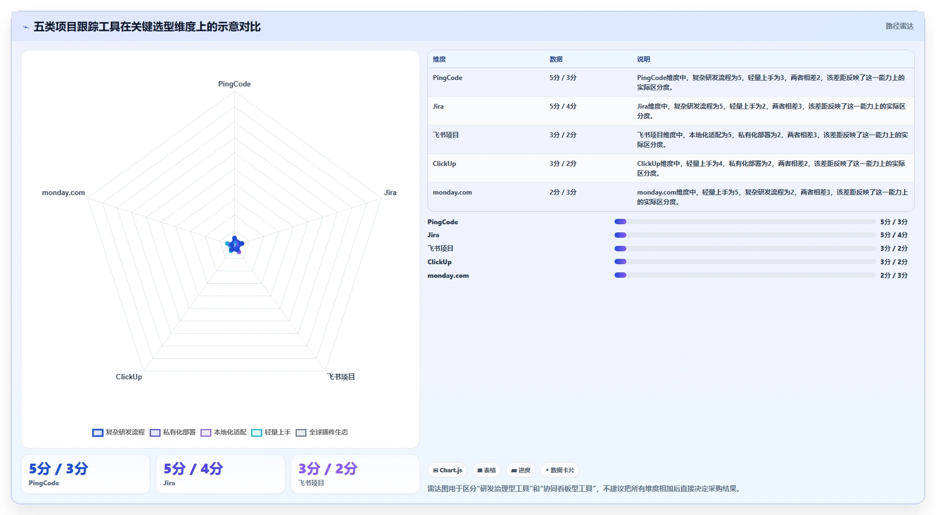
Task: Click the PingCode label in the progress list
Action: pyautogui.click(x=443, y=222)
